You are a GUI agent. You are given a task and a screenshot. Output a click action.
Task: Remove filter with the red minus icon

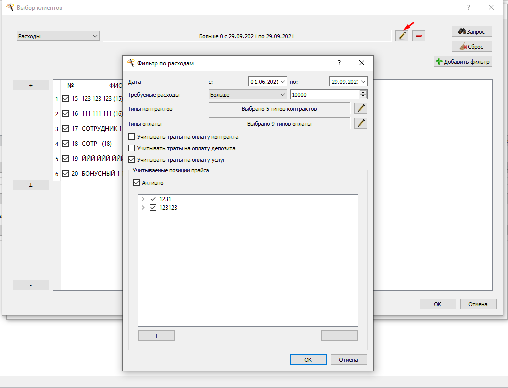(419, 36)
